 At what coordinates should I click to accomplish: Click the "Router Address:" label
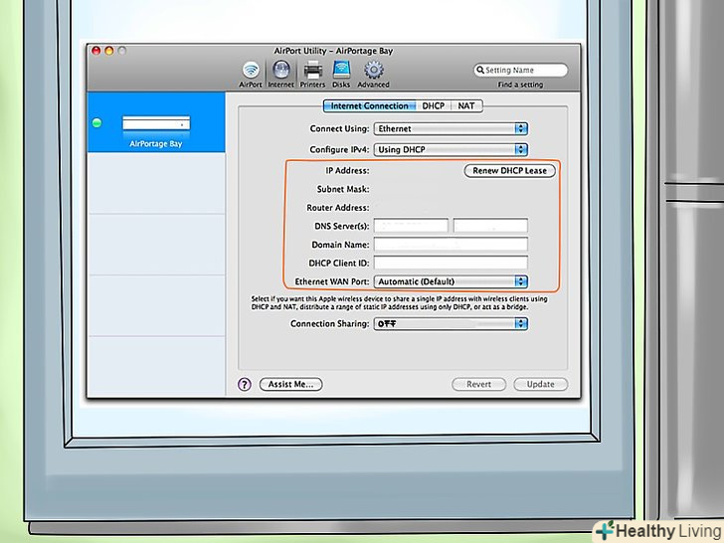pos(338,208)
